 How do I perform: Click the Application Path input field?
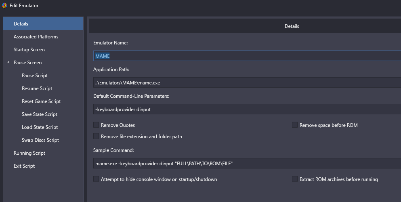247,82
